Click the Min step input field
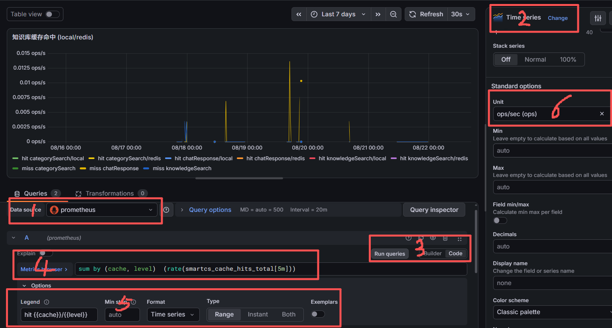 pyautogui.click(x=122, y=314)
